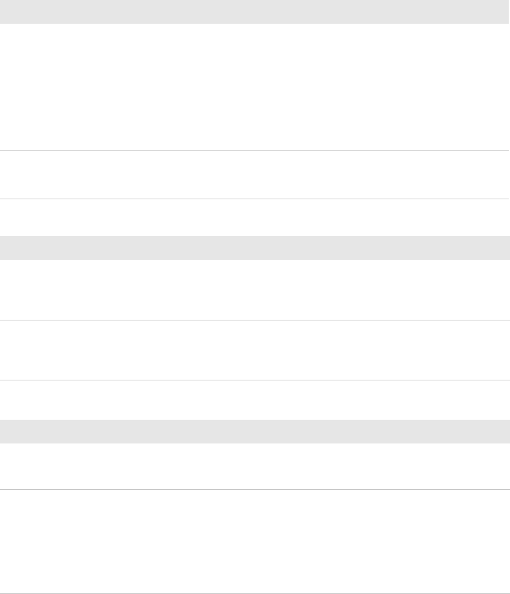Click the final divider line at page bottom
Viewport: 510px width, 594px height.
point(255,593)
